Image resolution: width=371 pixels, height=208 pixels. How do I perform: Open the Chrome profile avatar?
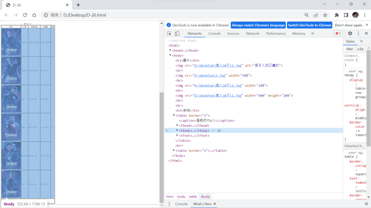tap(355, 15)
